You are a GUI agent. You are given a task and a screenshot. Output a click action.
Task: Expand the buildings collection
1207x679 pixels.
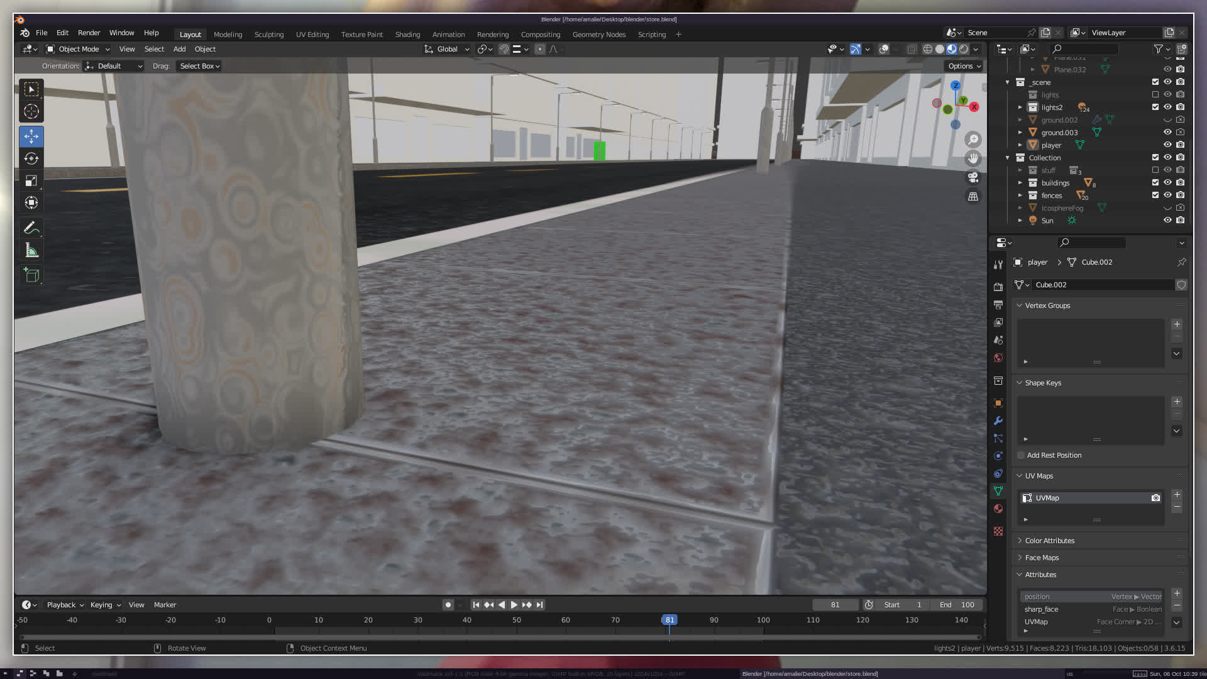pos(1020,183)
